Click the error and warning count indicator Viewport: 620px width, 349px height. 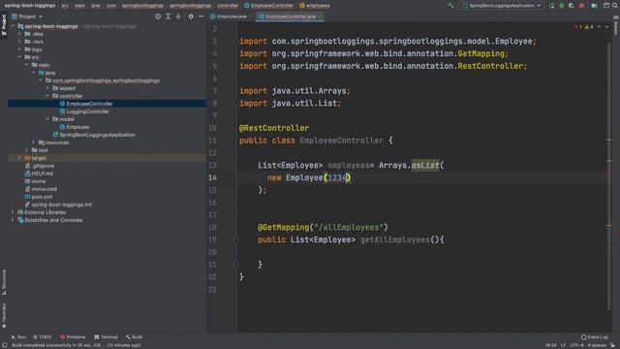583,27
